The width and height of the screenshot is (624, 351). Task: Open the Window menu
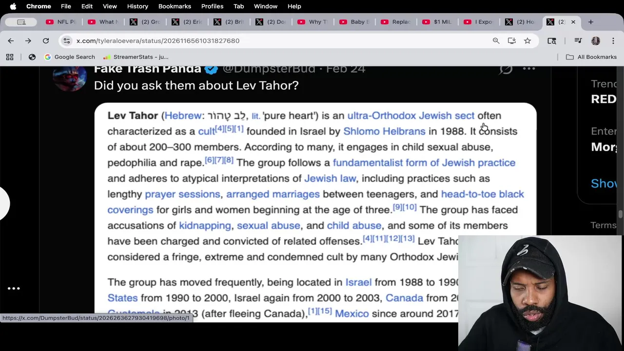coord(266,6)
